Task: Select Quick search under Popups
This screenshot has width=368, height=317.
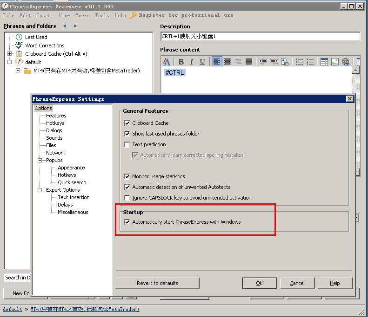Action: coord(72,182)
